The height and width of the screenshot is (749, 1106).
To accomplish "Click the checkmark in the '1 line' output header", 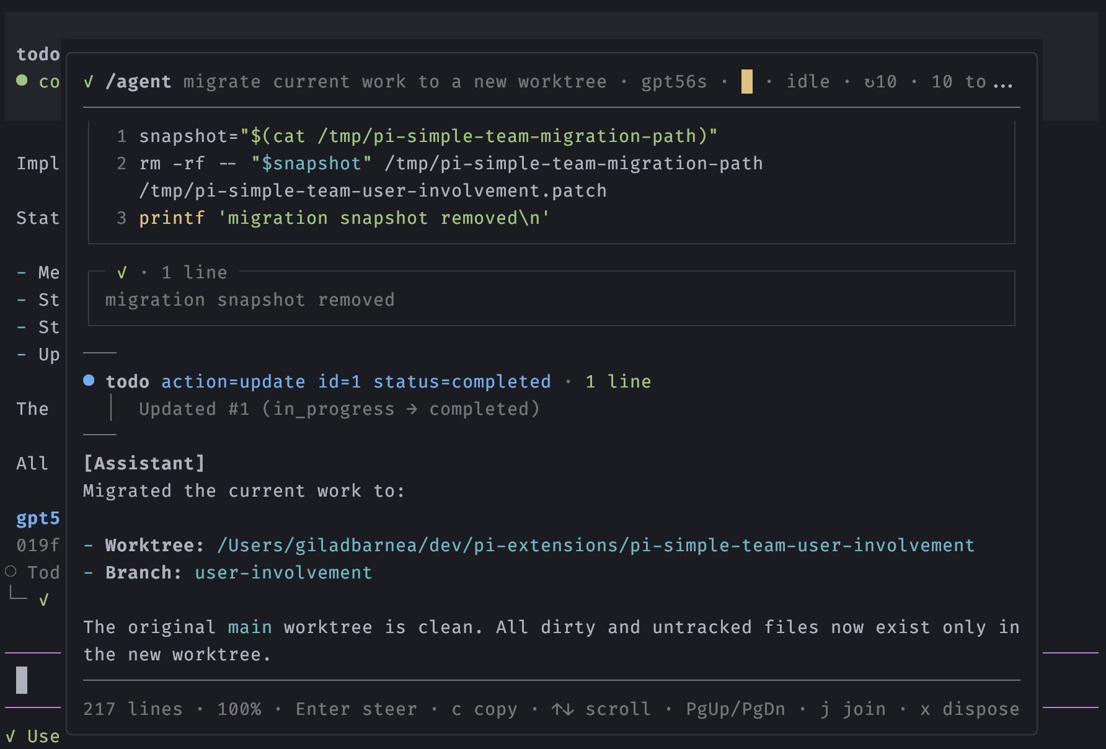I will click(122, 272).
